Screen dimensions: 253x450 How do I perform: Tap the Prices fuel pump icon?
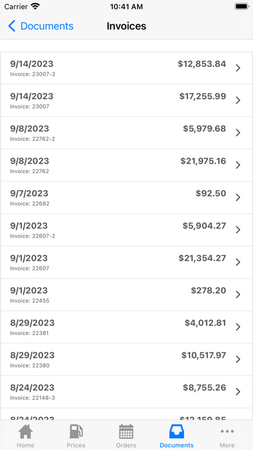76,432
